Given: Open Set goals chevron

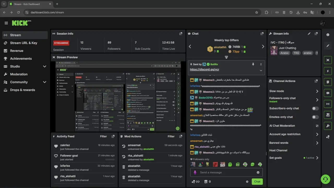Looking at the screenshot, I should pos(317,158).
